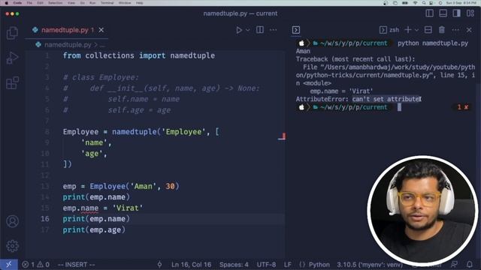The width and height of the screenshot is (481, 270).
Task: Click the macOS Spotlight search icon
Action: [x=424, y=3]
